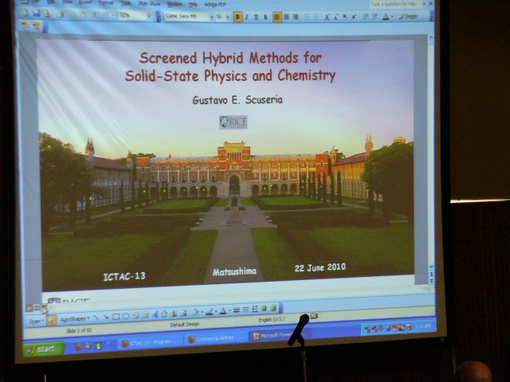The width and height of the screenshot is (510, 382).
Task: Select the Arrow drawing tool
Action: click(x=106, y=317)
